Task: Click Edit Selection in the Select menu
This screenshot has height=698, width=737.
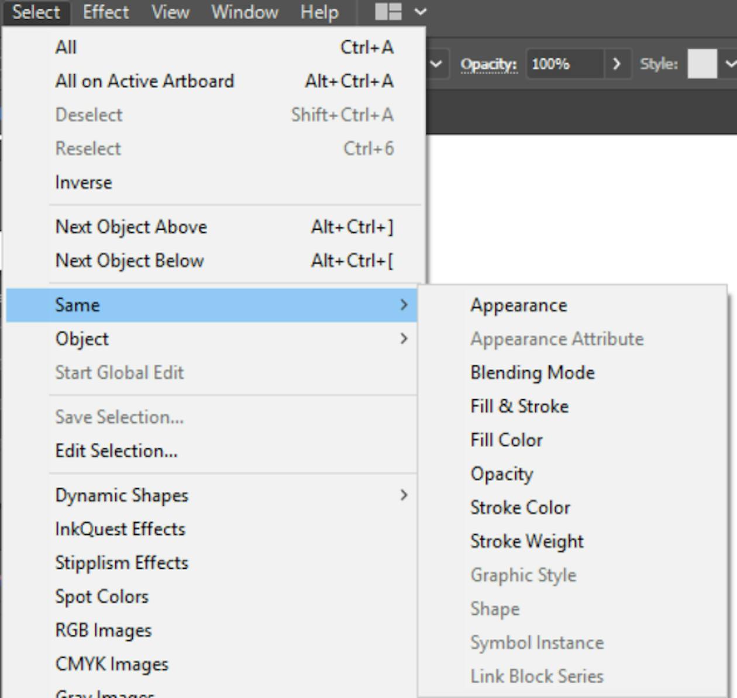Action: [115, 451]
